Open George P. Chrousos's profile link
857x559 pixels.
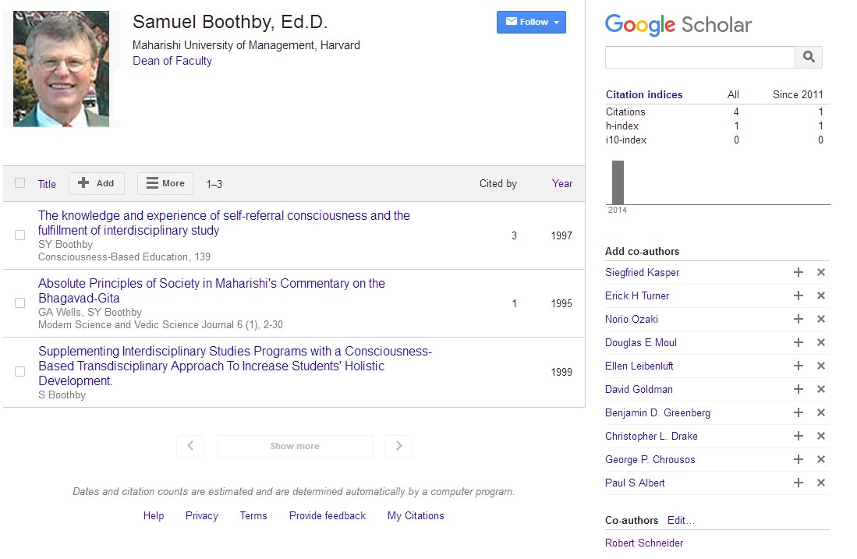pyautogui.click(x=650, y=459)
